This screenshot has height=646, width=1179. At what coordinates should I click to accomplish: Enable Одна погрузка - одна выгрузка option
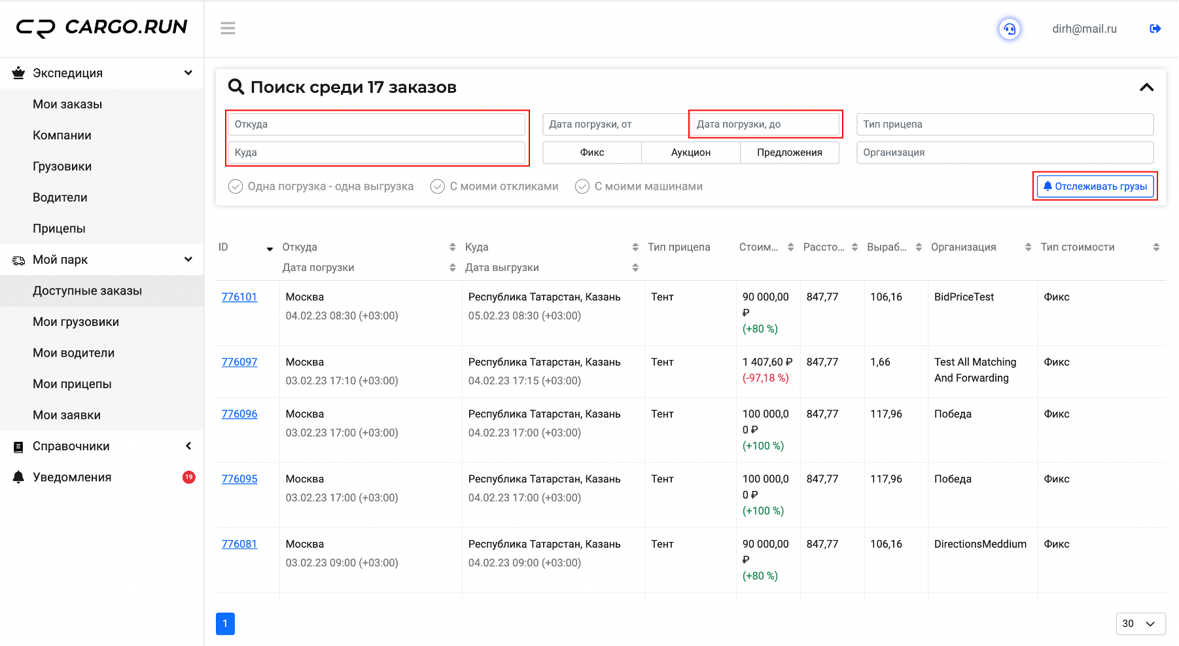(321, 187)
